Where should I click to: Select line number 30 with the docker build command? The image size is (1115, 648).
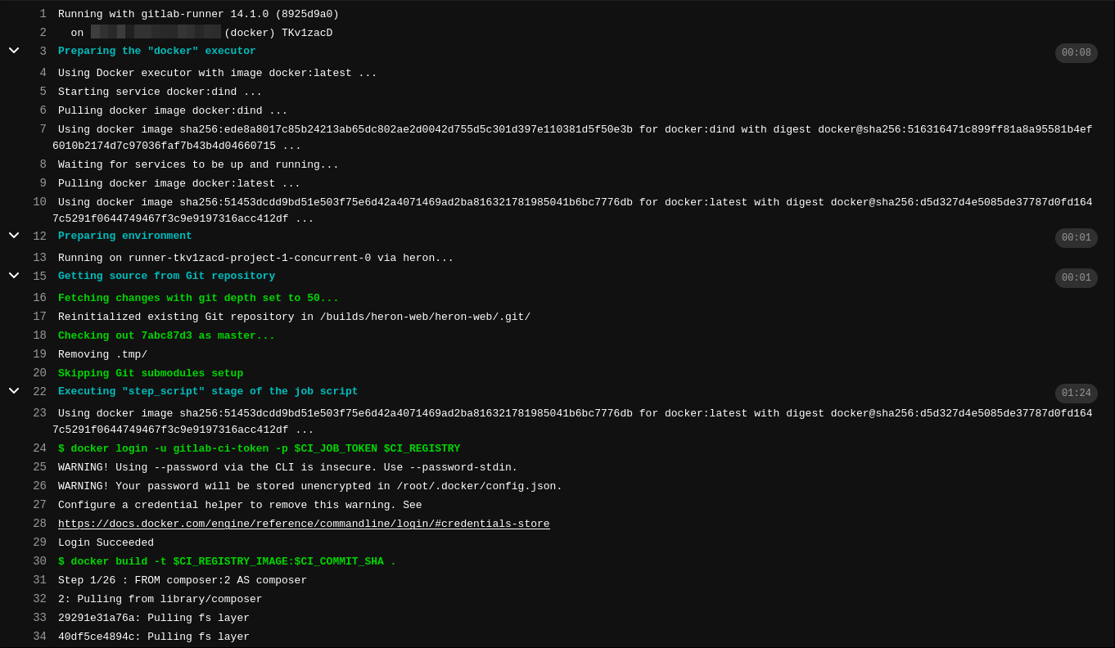(x=38, y=561)
